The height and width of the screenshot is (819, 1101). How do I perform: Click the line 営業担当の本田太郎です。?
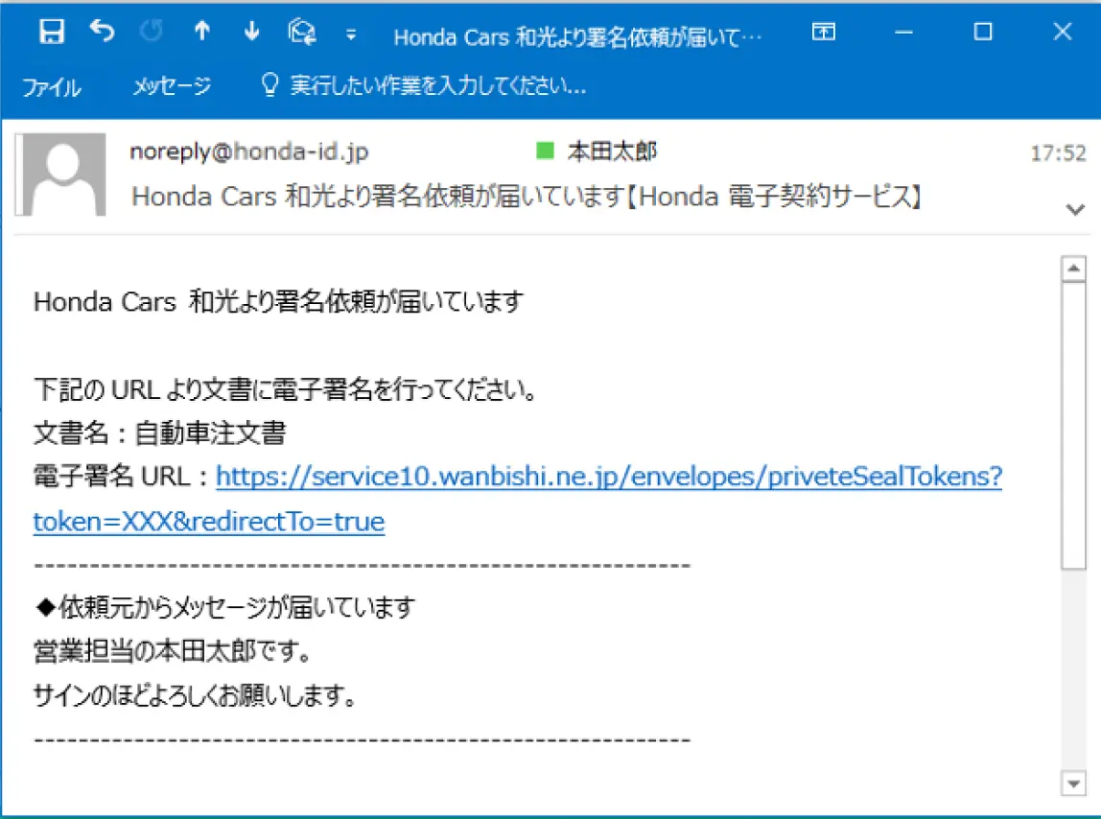click(173, 651)
